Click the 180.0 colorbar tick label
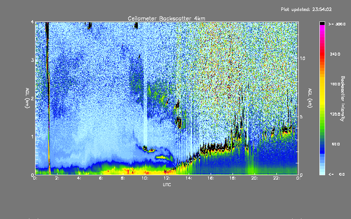The width and height of the screenshot is (351, 219). 335,84
